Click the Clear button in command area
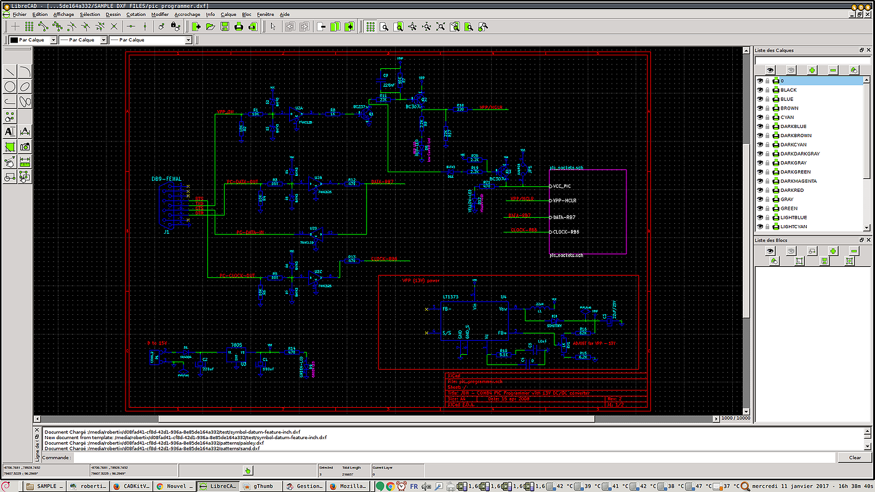The image size is (875, 492). tap(855, 458)
